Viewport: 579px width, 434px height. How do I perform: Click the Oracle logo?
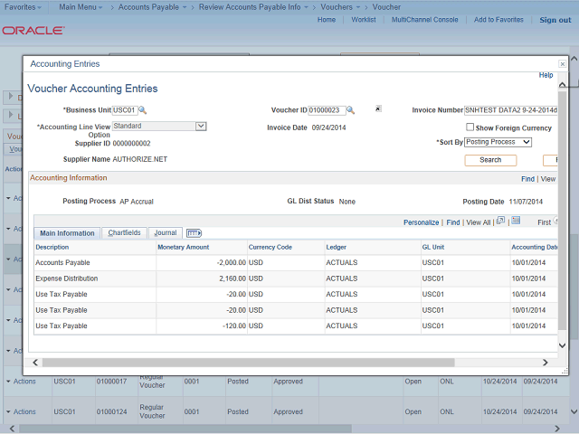(x=33, y=30)
